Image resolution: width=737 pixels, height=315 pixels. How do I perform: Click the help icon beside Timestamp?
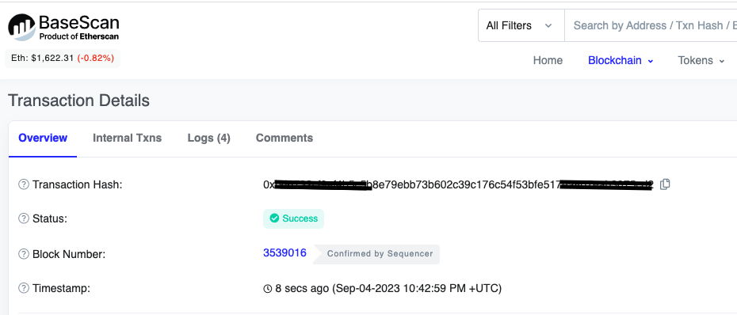point(24,288)
